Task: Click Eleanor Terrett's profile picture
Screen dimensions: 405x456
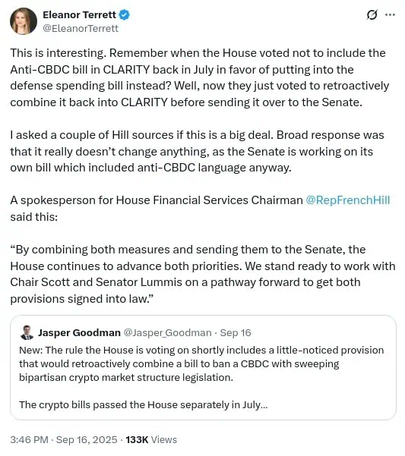Action: click(24, 21)
